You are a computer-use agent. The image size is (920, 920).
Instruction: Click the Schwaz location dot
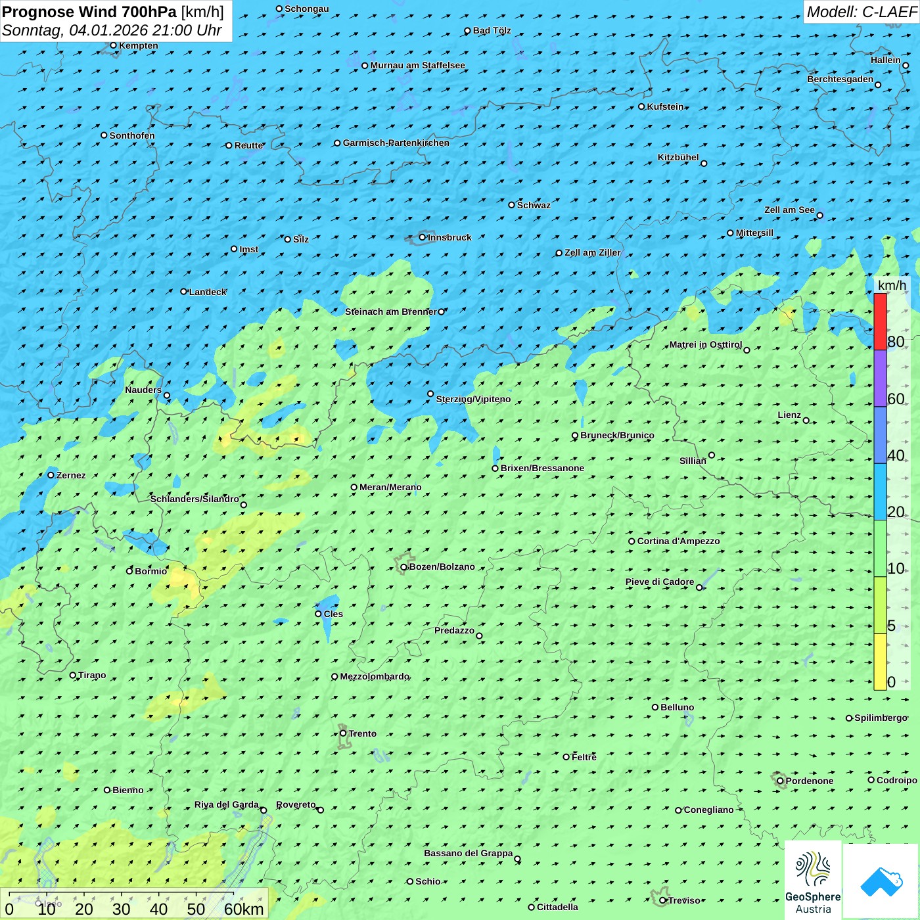point(512,205)
